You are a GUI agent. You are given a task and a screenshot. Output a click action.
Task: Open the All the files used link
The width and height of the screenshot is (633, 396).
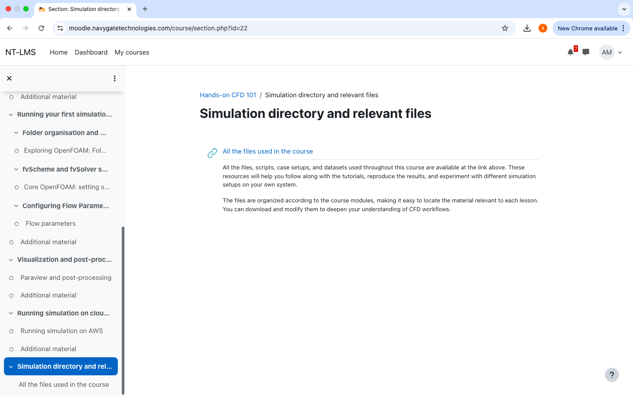pos(268,151)
